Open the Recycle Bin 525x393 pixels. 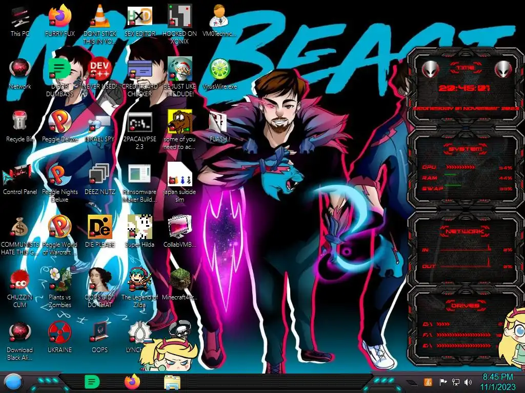20,121
